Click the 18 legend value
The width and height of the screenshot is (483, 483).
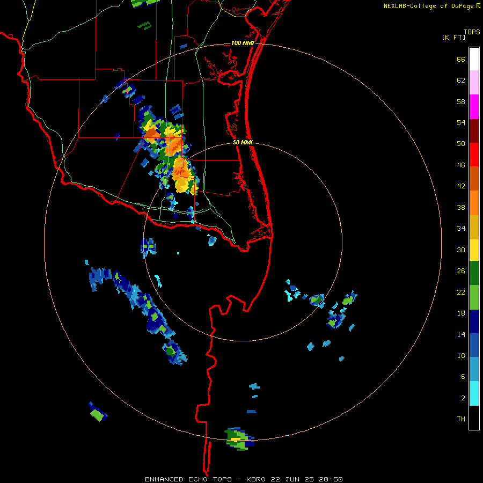pos(461,313)
